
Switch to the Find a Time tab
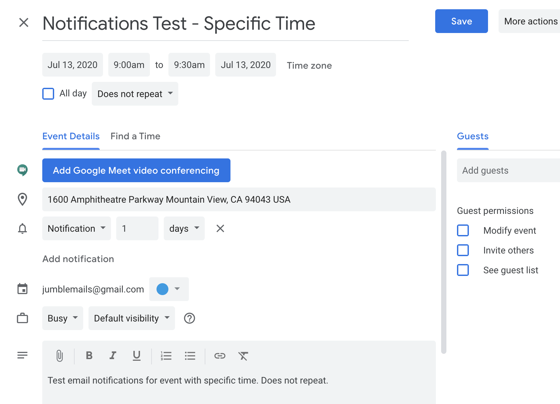(x=135, y=136)
